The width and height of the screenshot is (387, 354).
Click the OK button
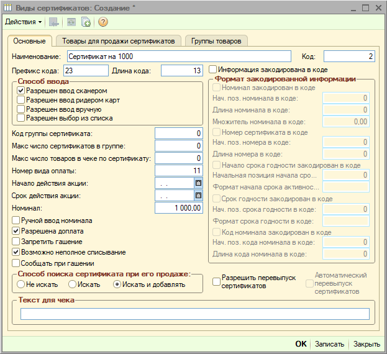[301, 344]
